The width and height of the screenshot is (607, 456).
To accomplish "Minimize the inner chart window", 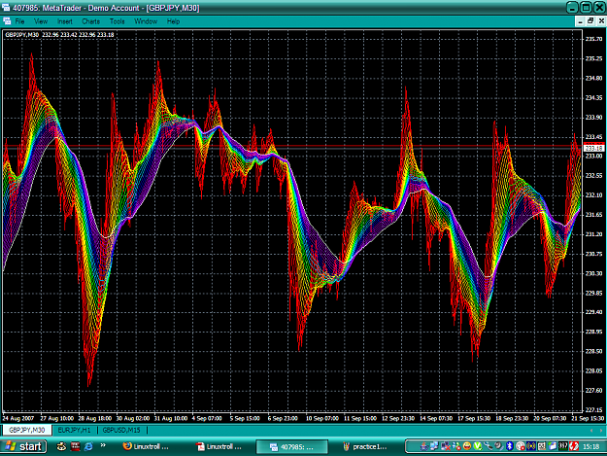I will pyautogui.click(x=580, y=21).
